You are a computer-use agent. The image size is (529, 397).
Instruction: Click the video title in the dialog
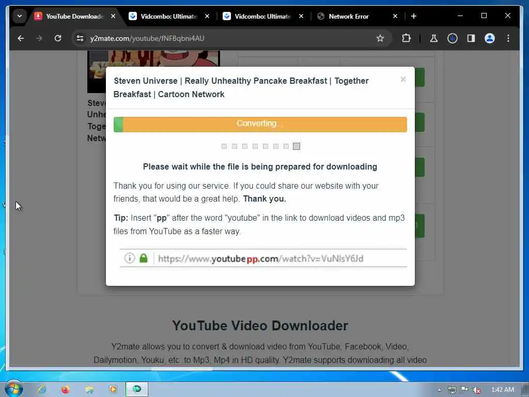tap(241, 87)
